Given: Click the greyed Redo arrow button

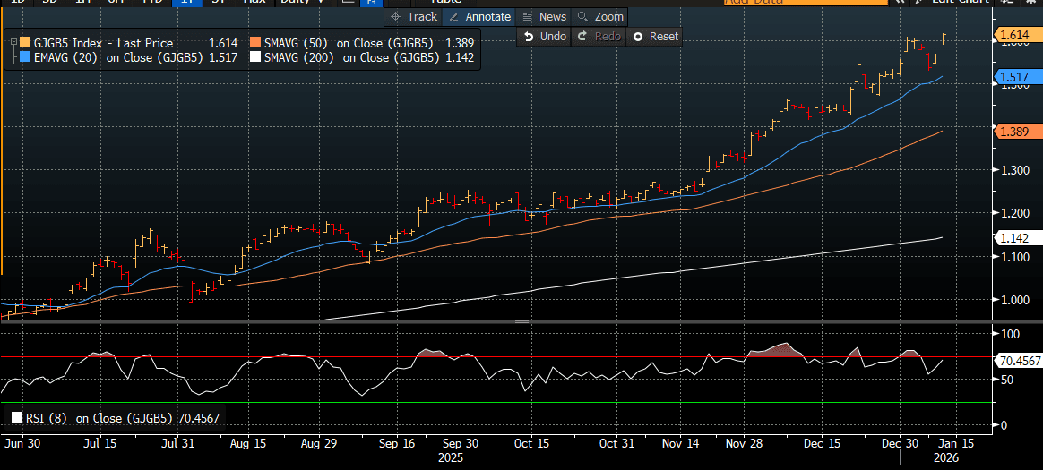Looking at the screenshot, I should pos(600,36).
